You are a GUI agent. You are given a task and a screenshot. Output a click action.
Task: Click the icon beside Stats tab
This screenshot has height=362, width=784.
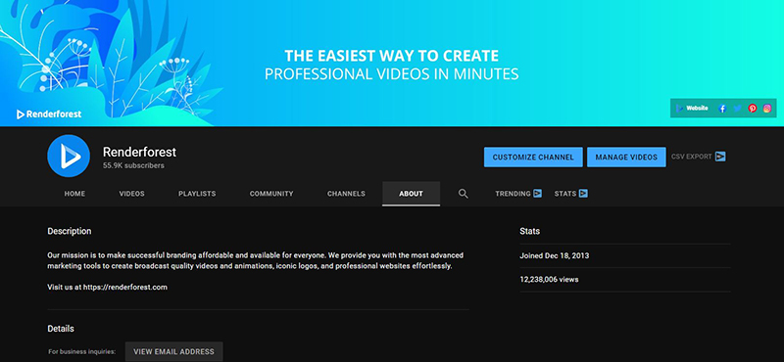(x=583, y=194)
